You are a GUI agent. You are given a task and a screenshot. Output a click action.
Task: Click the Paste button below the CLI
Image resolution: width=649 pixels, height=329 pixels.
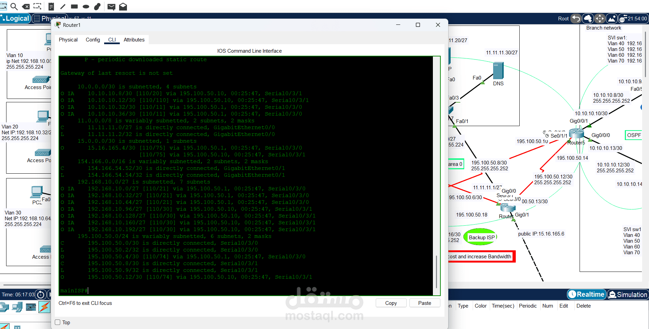[425, 303]
